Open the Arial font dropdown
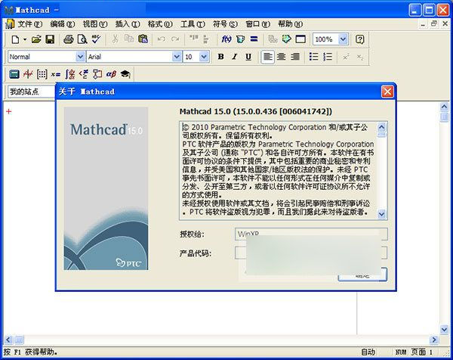This screenshot has width=453, height=360. coord(177,57)
